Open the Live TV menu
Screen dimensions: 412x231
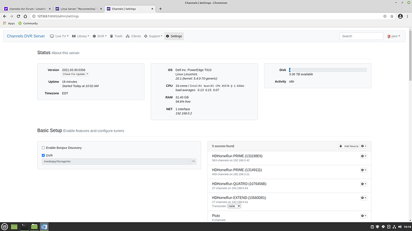click(x=59, y=36)
